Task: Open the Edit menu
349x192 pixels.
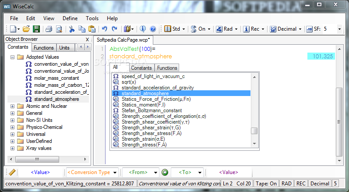Action: coord(31,18)
